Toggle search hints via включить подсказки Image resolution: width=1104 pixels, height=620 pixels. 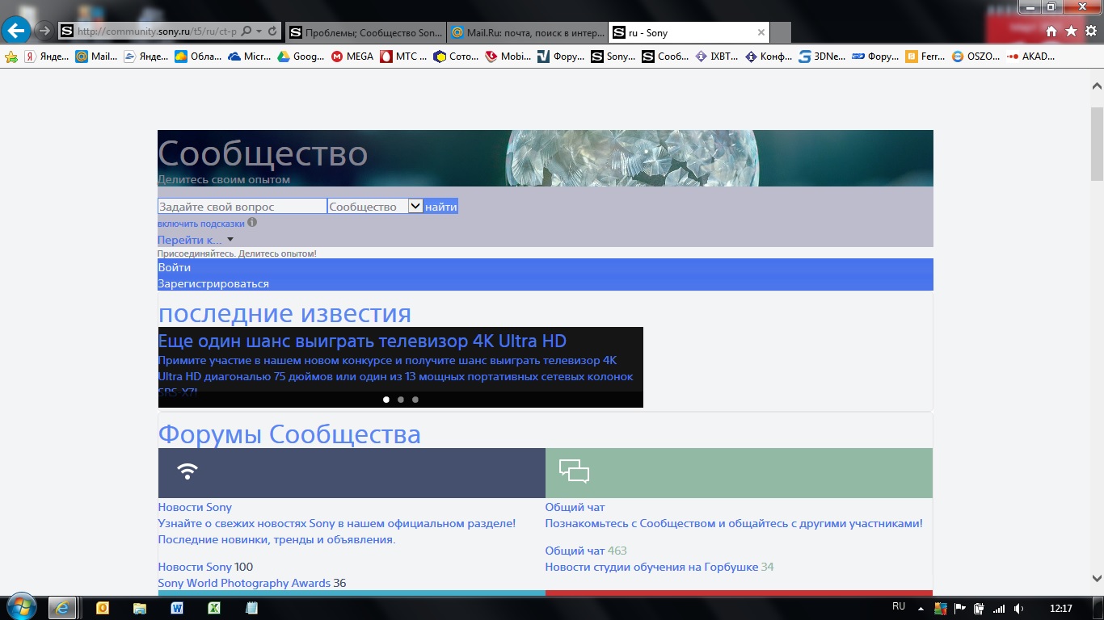click(200, 224)
